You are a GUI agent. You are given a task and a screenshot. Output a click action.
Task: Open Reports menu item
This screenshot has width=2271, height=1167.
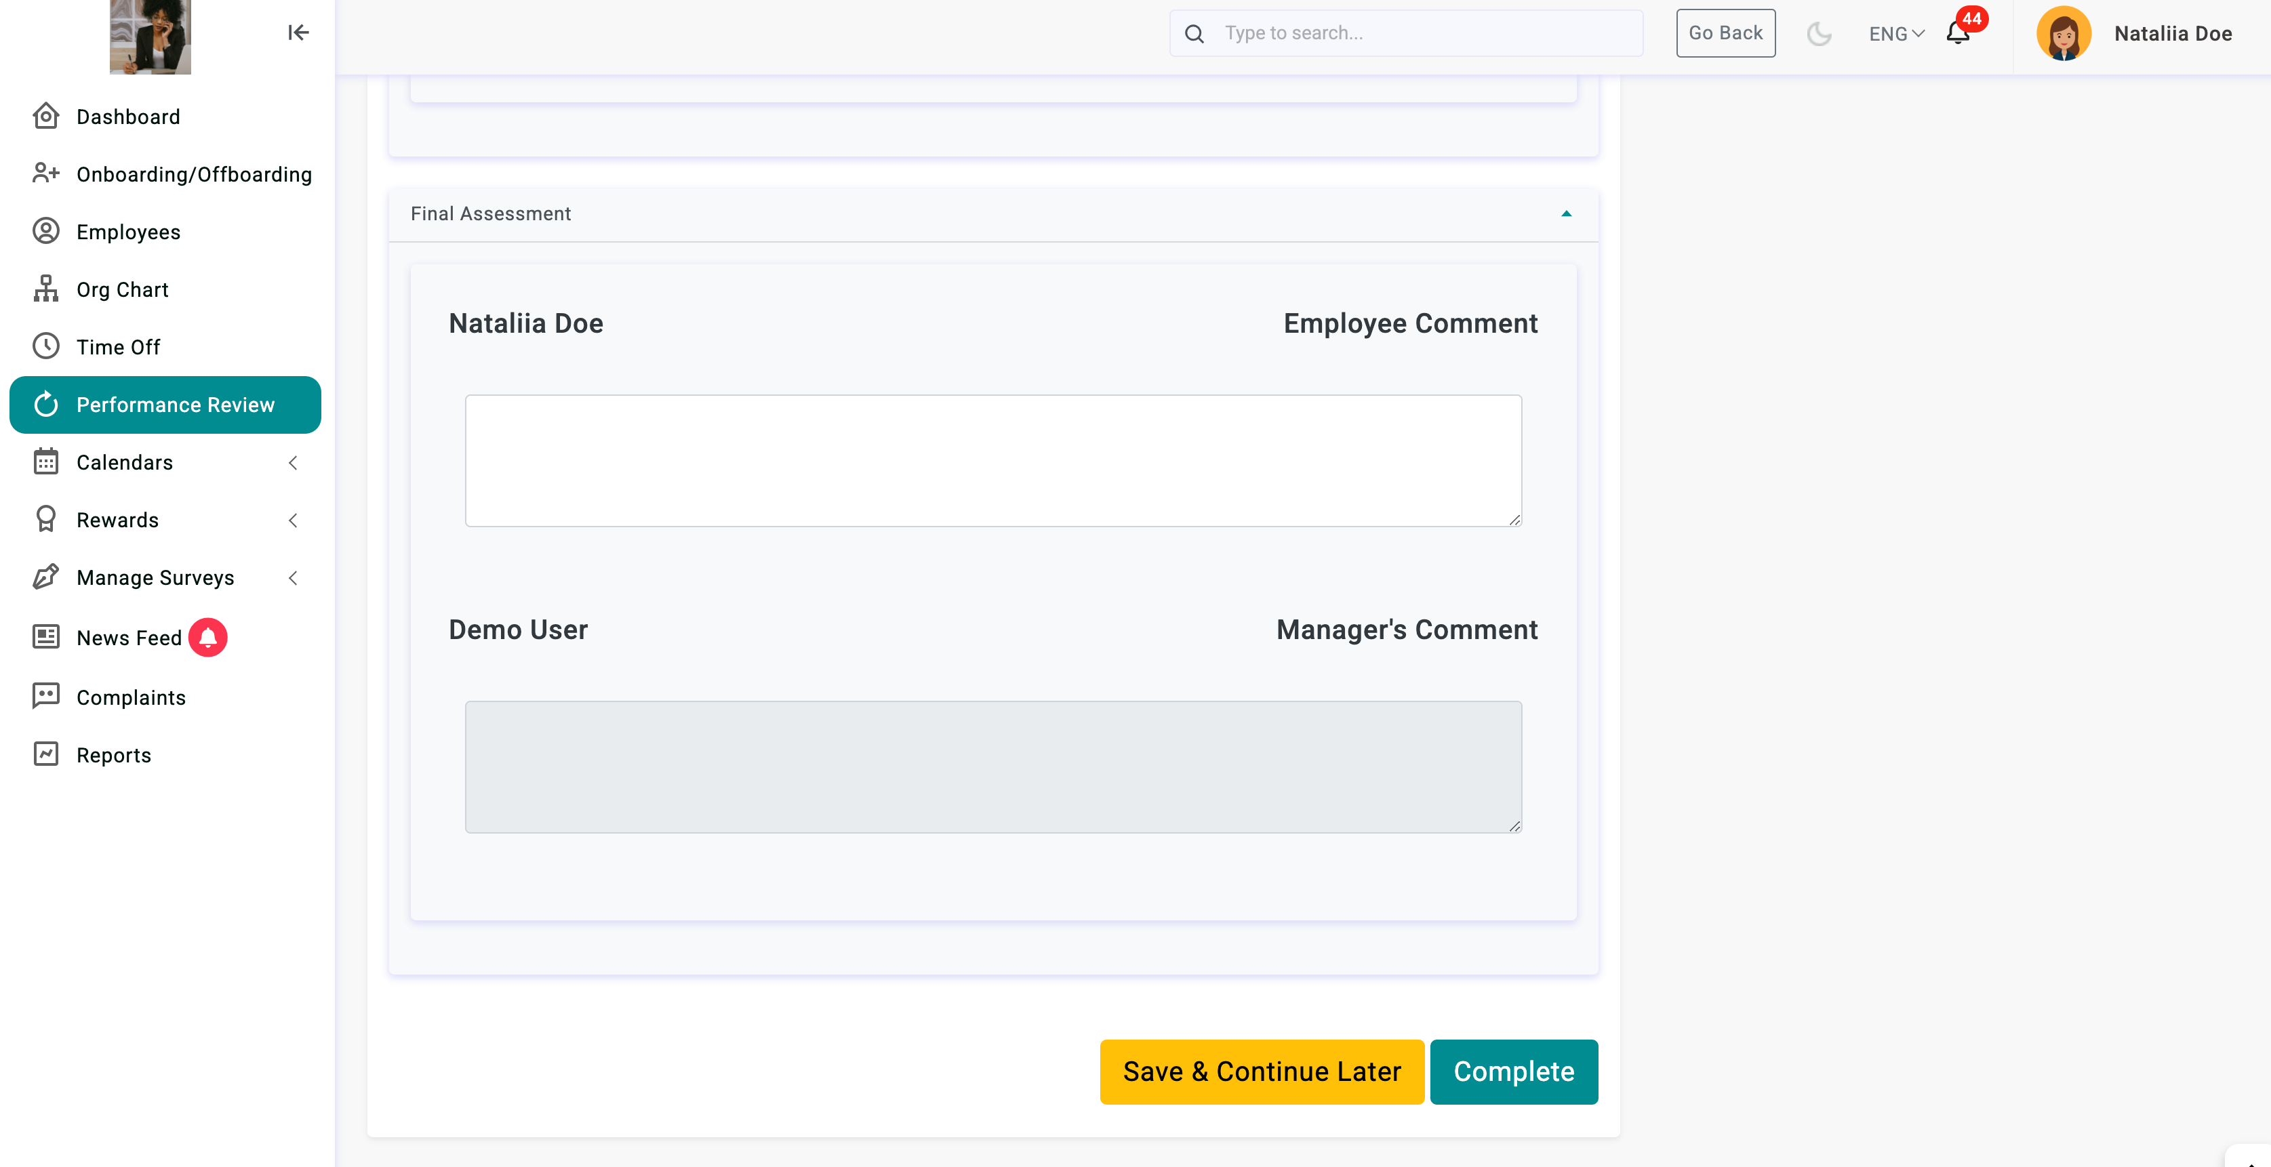(x=165, y=756)
